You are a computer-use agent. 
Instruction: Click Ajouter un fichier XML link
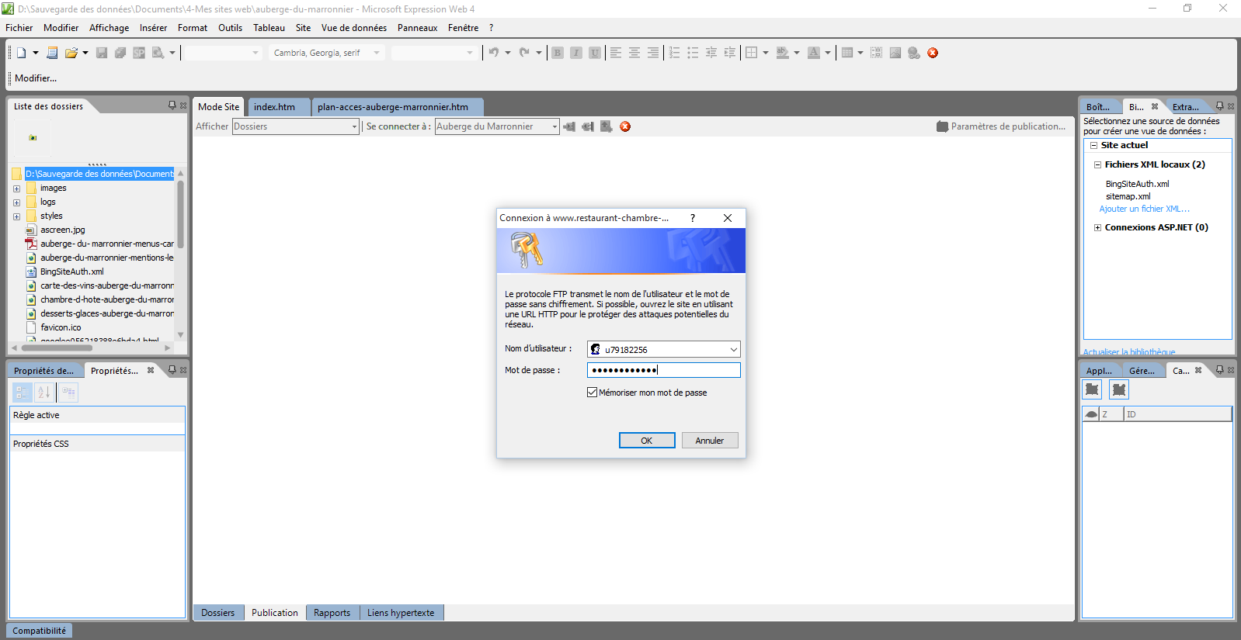click(1144, 209)
